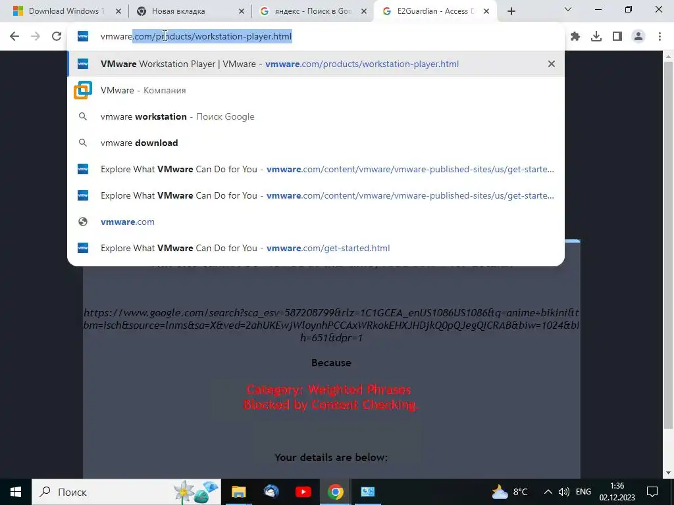Select the VMware Workstation Player suggestion
This screenshot has width=674, height=505.
pos(316,64)
